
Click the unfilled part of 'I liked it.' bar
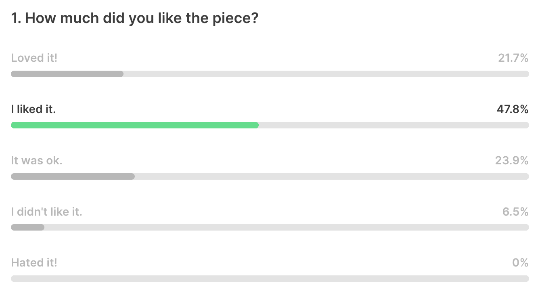394,125
